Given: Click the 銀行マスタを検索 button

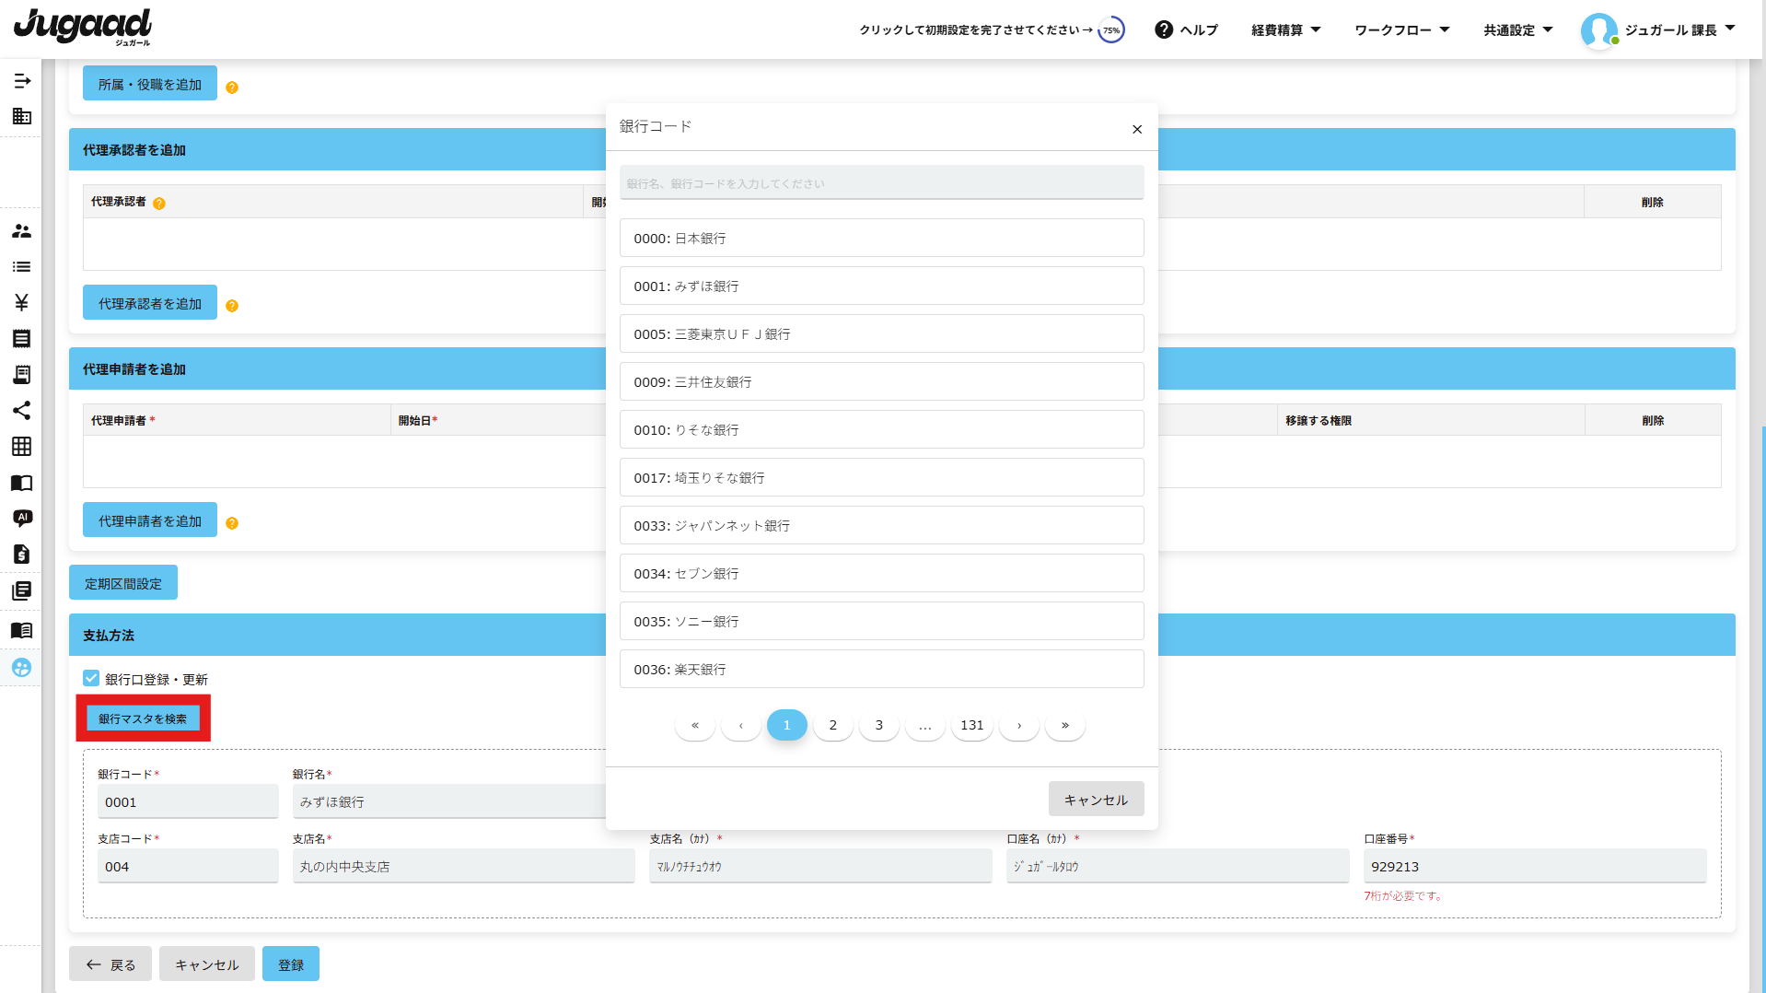Looking at the screenshot, I should coord(143,718).
